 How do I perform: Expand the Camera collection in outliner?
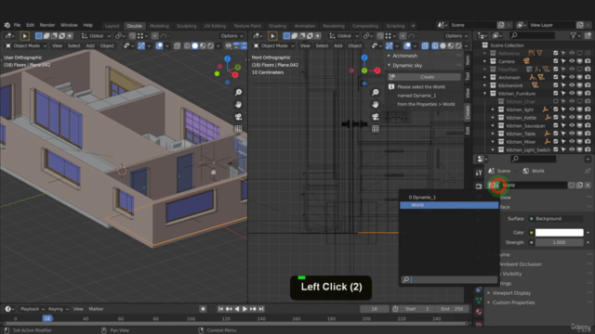484,61
